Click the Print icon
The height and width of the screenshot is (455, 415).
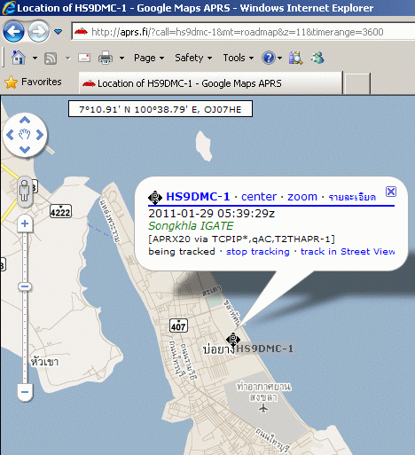pyautogui.click(x=106, y=58)
